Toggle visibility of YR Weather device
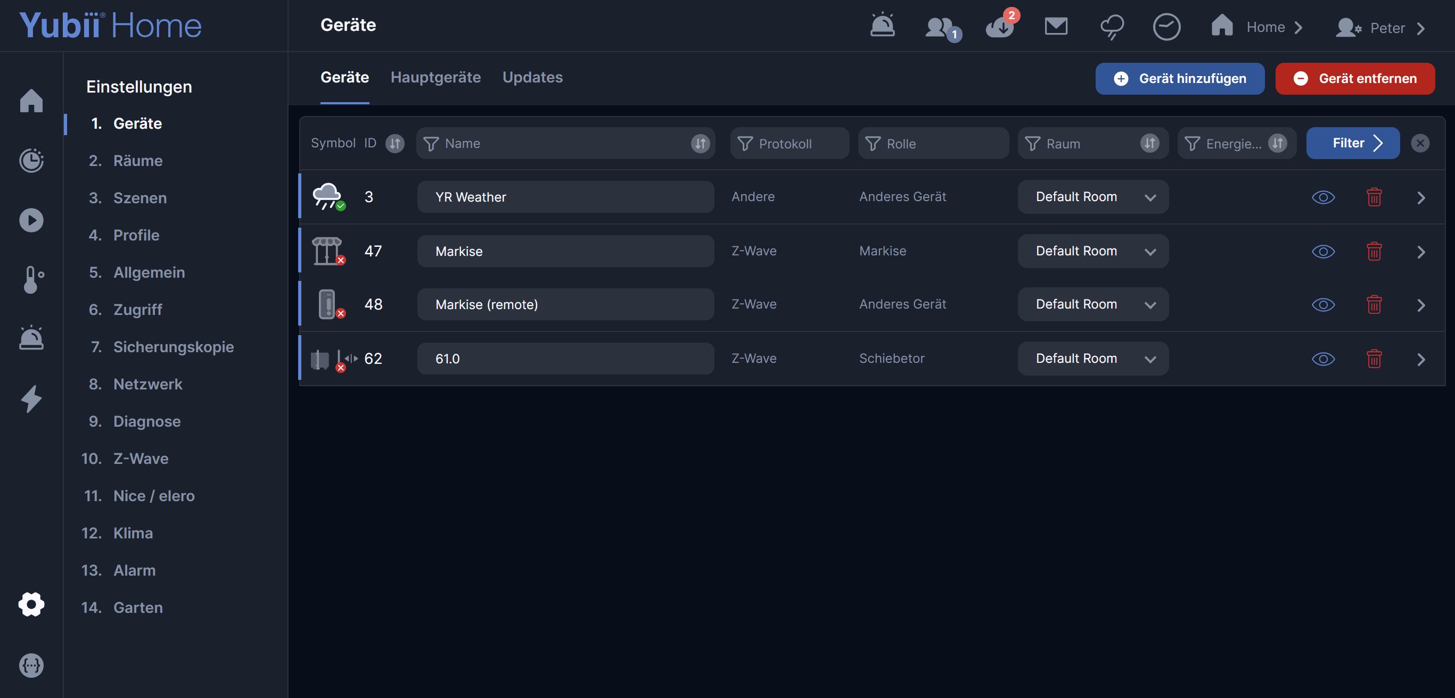Image resolution: width=1455 pixels, height=698 pixels. click(x=1323, y=197)
